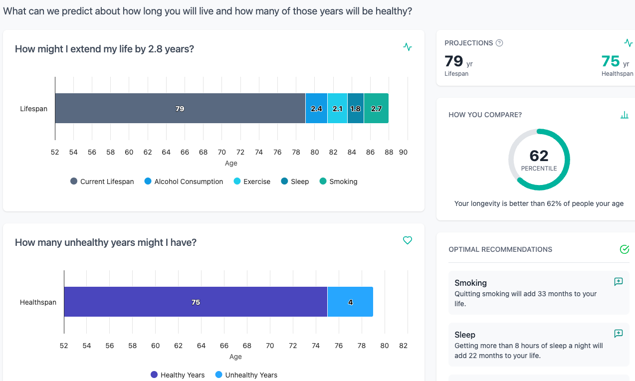
Task: Click the heart icon on the healthspan card
Action: (408, 240)
